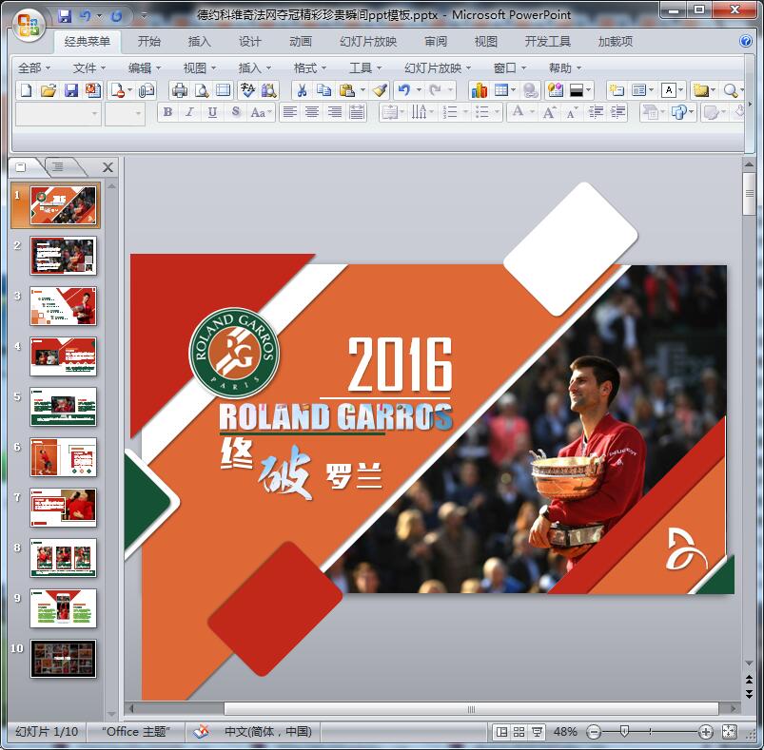Paste from clipboard
Screen dimensions: 764x750
347,90
